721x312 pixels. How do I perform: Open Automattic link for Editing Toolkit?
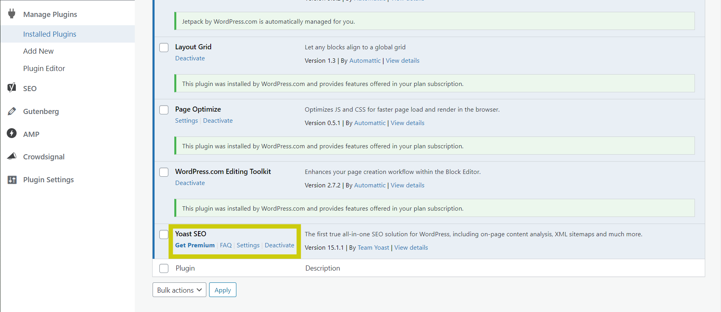click(x=370, y=185)
